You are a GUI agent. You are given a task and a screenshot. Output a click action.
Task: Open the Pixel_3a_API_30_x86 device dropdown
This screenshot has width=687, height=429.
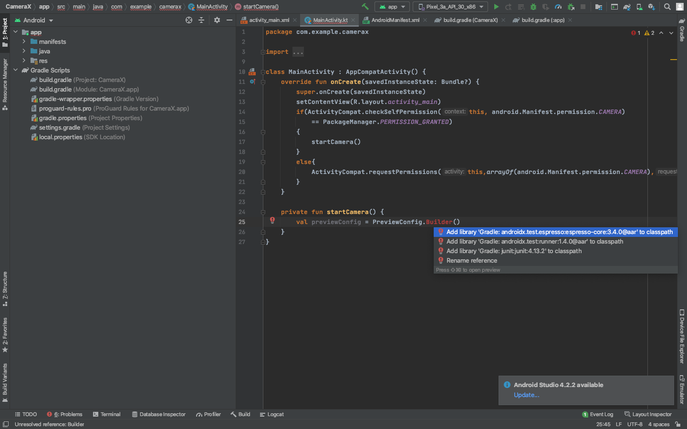coord(450,7)
